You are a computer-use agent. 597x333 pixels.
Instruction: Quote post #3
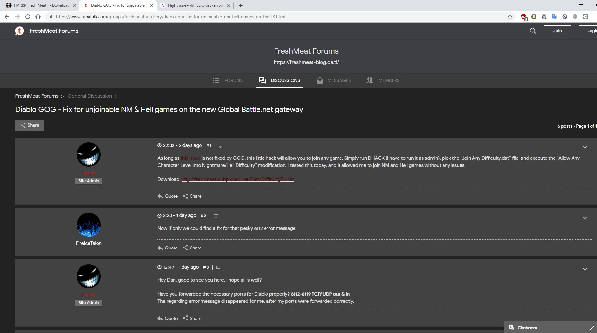(168, 318)
